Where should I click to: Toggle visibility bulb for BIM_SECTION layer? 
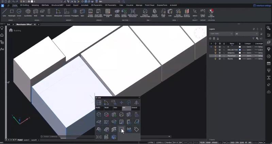[216, 50]
